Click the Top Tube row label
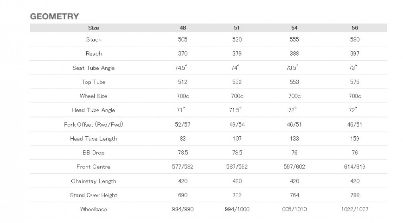This screenshot has height=223, width=403. point(93,82)
